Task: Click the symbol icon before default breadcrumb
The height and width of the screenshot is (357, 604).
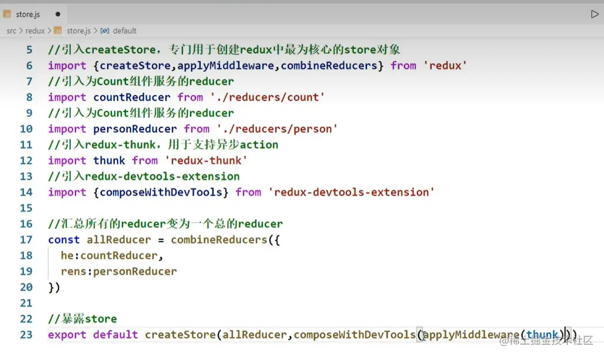Action: click(104, 31)
